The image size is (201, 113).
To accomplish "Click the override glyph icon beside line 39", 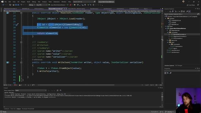I will pos(8,62).
